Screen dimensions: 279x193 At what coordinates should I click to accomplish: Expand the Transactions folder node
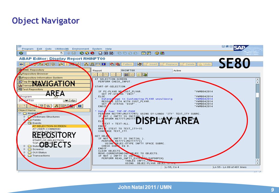click(25, 156)
